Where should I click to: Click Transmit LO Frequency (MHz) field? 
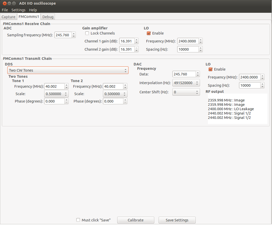tap(250, 77)
